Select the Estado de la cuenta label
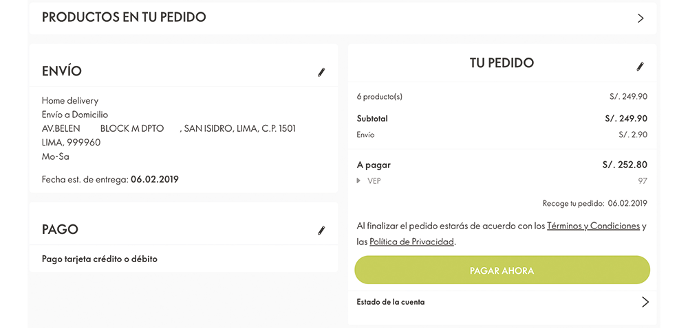Viewport: 688px width, 328px height. (391, 302)
